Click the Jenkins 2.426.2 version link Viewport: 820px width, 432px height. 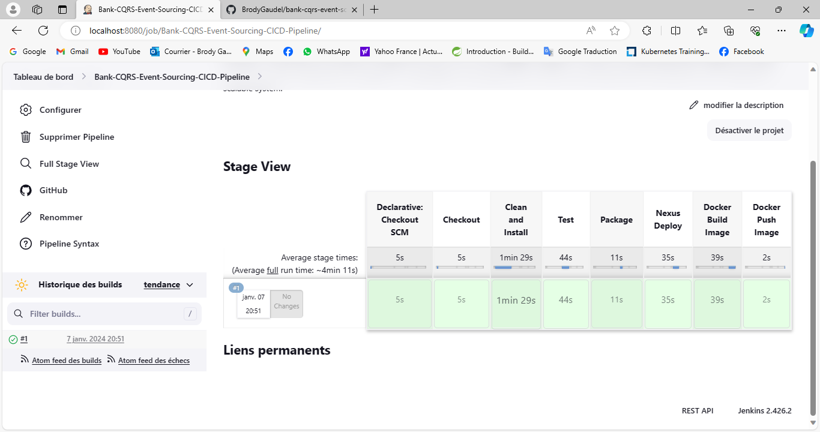[765, 411]
